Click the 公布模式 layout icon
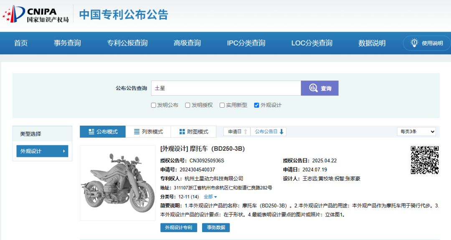 [91, 131]
